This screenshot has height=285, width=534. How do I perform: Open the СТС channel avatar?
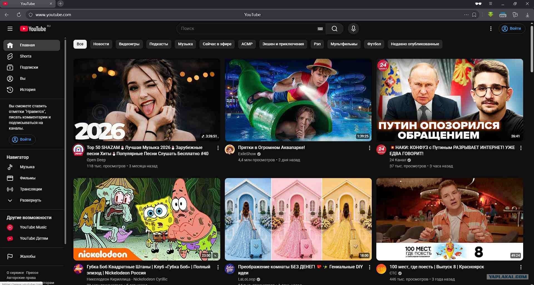pyautogui.click(x=381, y=269)
